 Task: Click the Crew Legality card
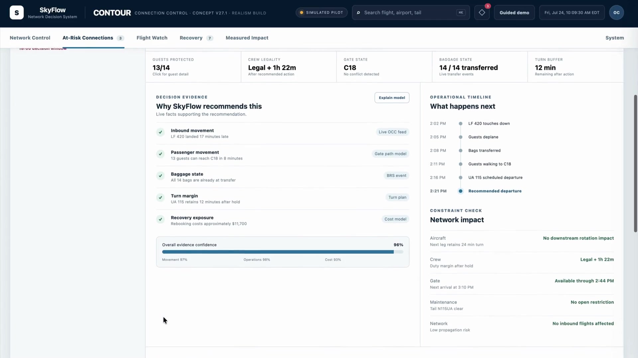288,67
